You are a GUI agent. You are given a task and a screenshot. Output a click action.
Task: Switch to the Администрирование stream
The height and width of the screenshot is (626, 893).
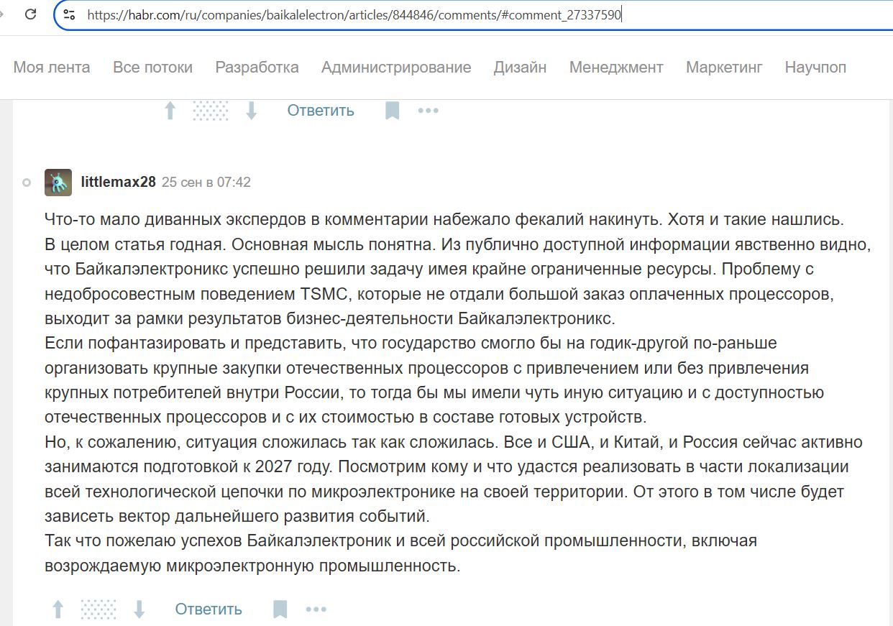(396, 68)
